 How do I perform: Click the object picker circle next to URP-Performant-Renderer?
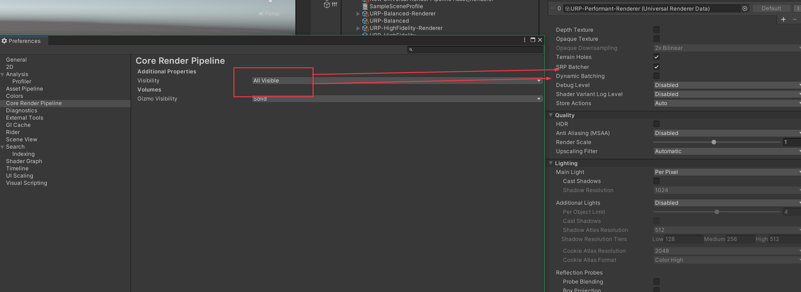pyautogui.click(x=745, y=8)
